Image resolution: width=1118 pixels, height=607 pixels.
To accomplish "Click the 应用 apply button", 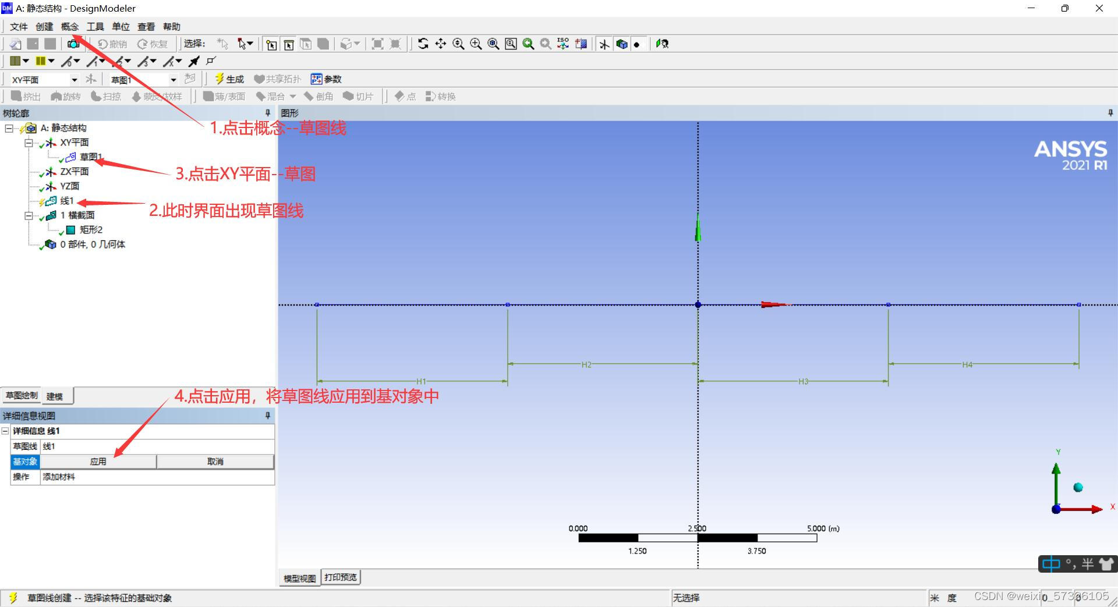I will tap(98, 462).
